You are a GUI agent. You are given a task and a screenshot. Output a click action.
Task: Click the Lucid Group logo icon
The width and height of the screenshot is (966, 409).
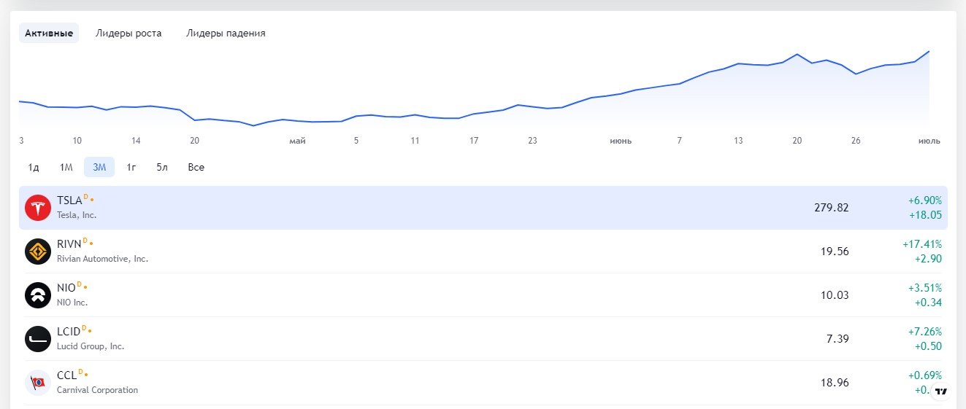point(38,339)
